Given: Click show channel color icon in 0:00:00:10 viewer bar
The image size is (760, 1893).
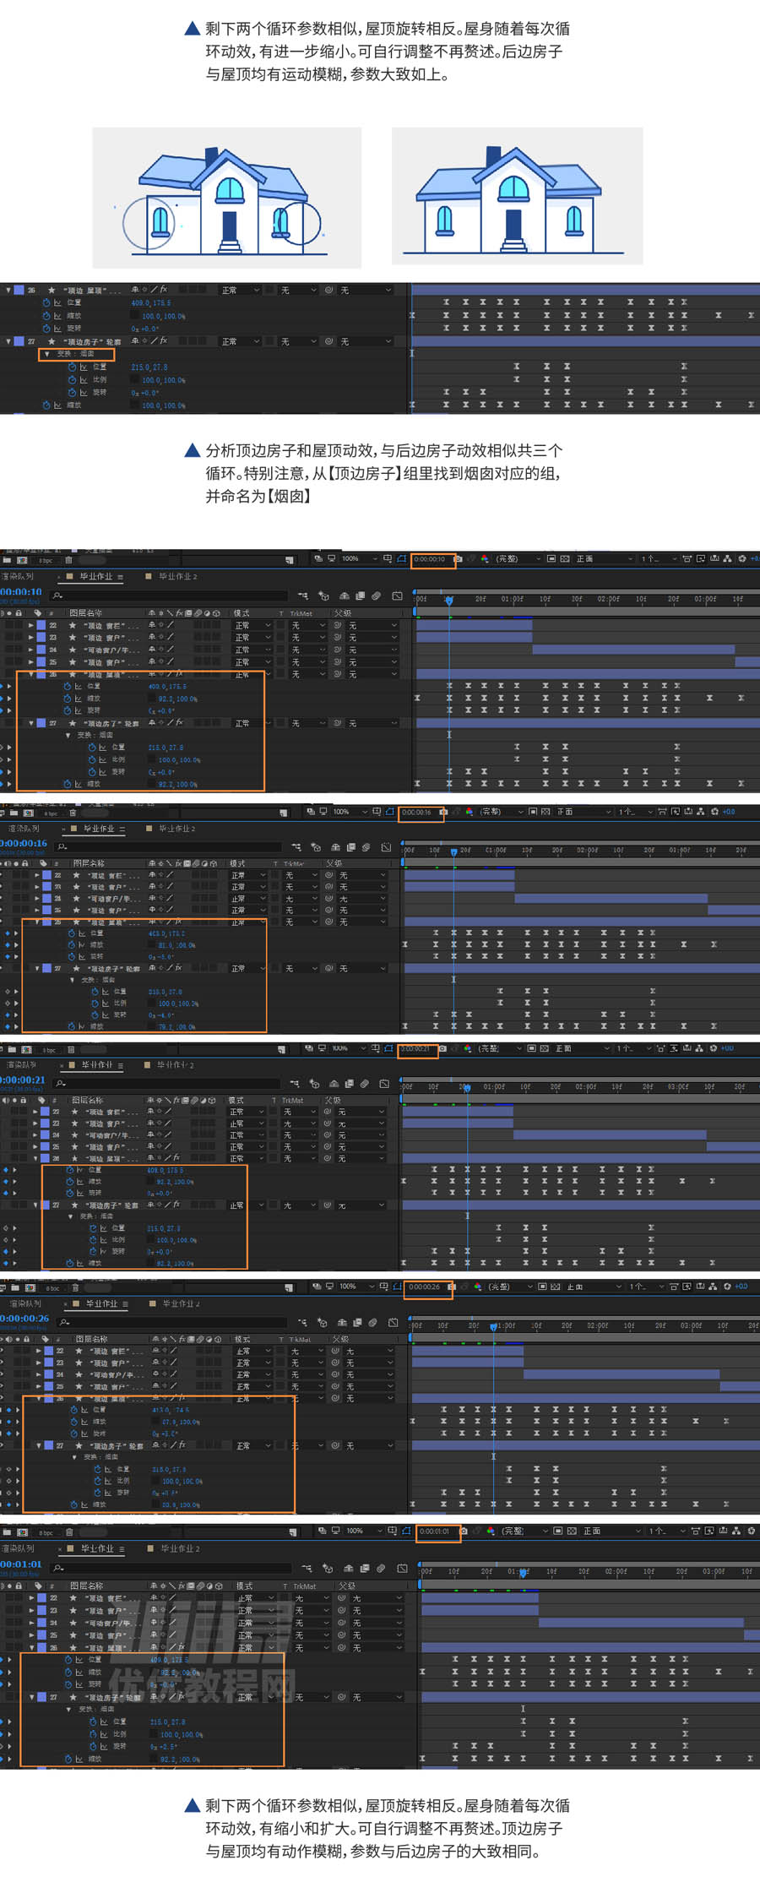Looking at the screenshot, I should [x=485, y=558].
